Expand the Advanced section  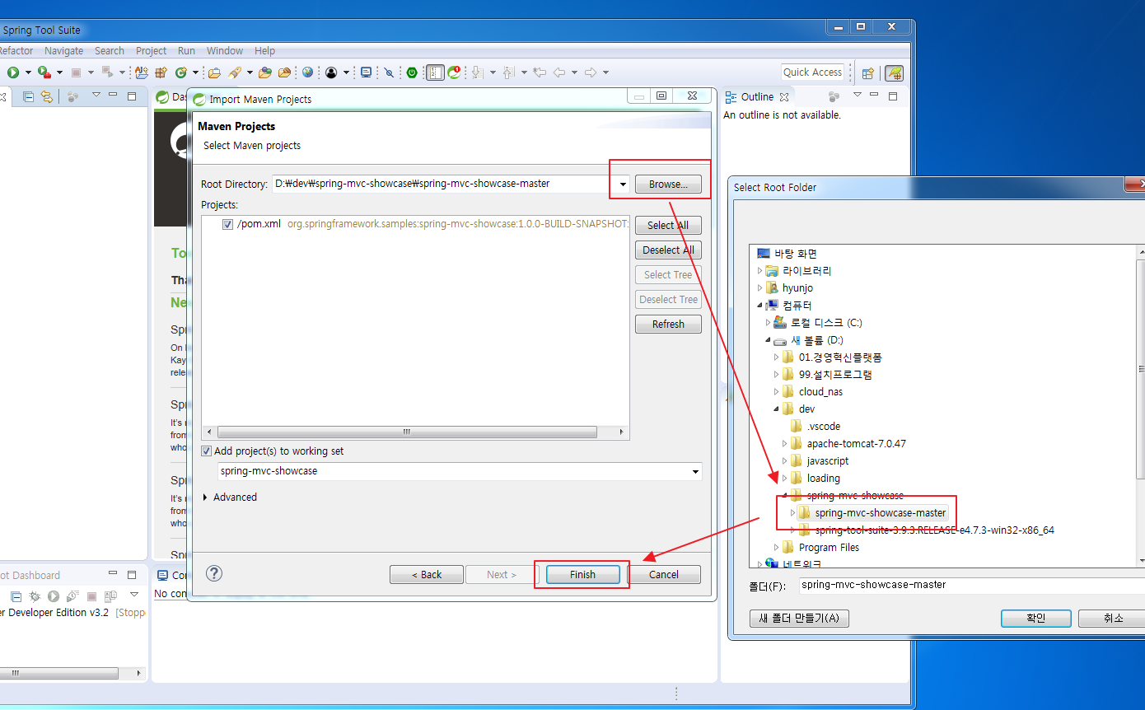pyautogui.click(x=205, y=497)
